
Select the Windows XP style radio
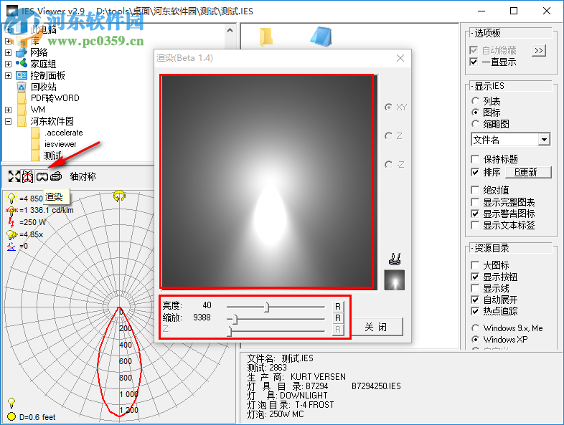pos(475,340)
